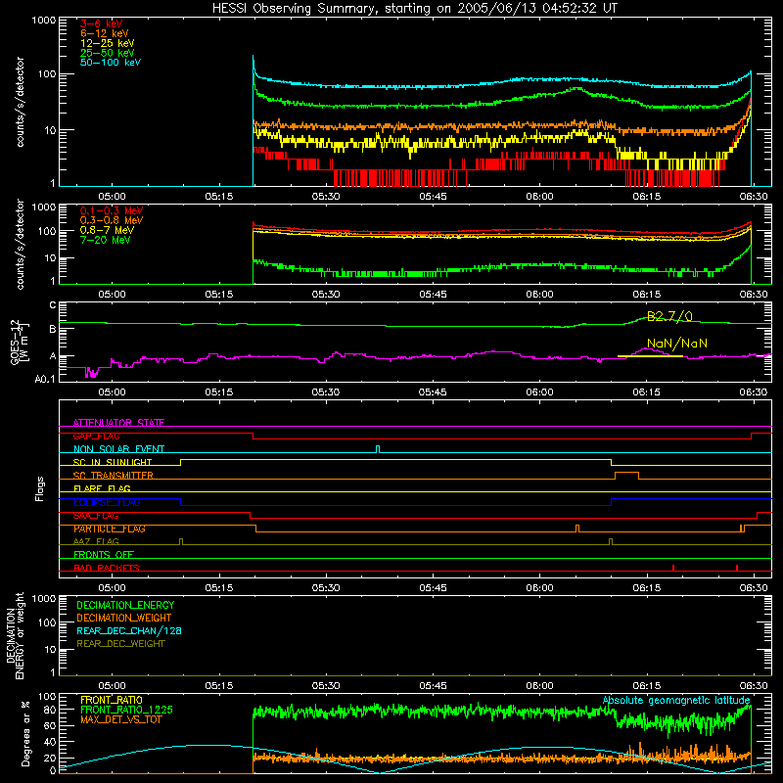This screenshot has height=783, width=783.
Task: Click the 0.1-0.3 MeV legend label
Action: pyautogui.click(x=112, y=210)
